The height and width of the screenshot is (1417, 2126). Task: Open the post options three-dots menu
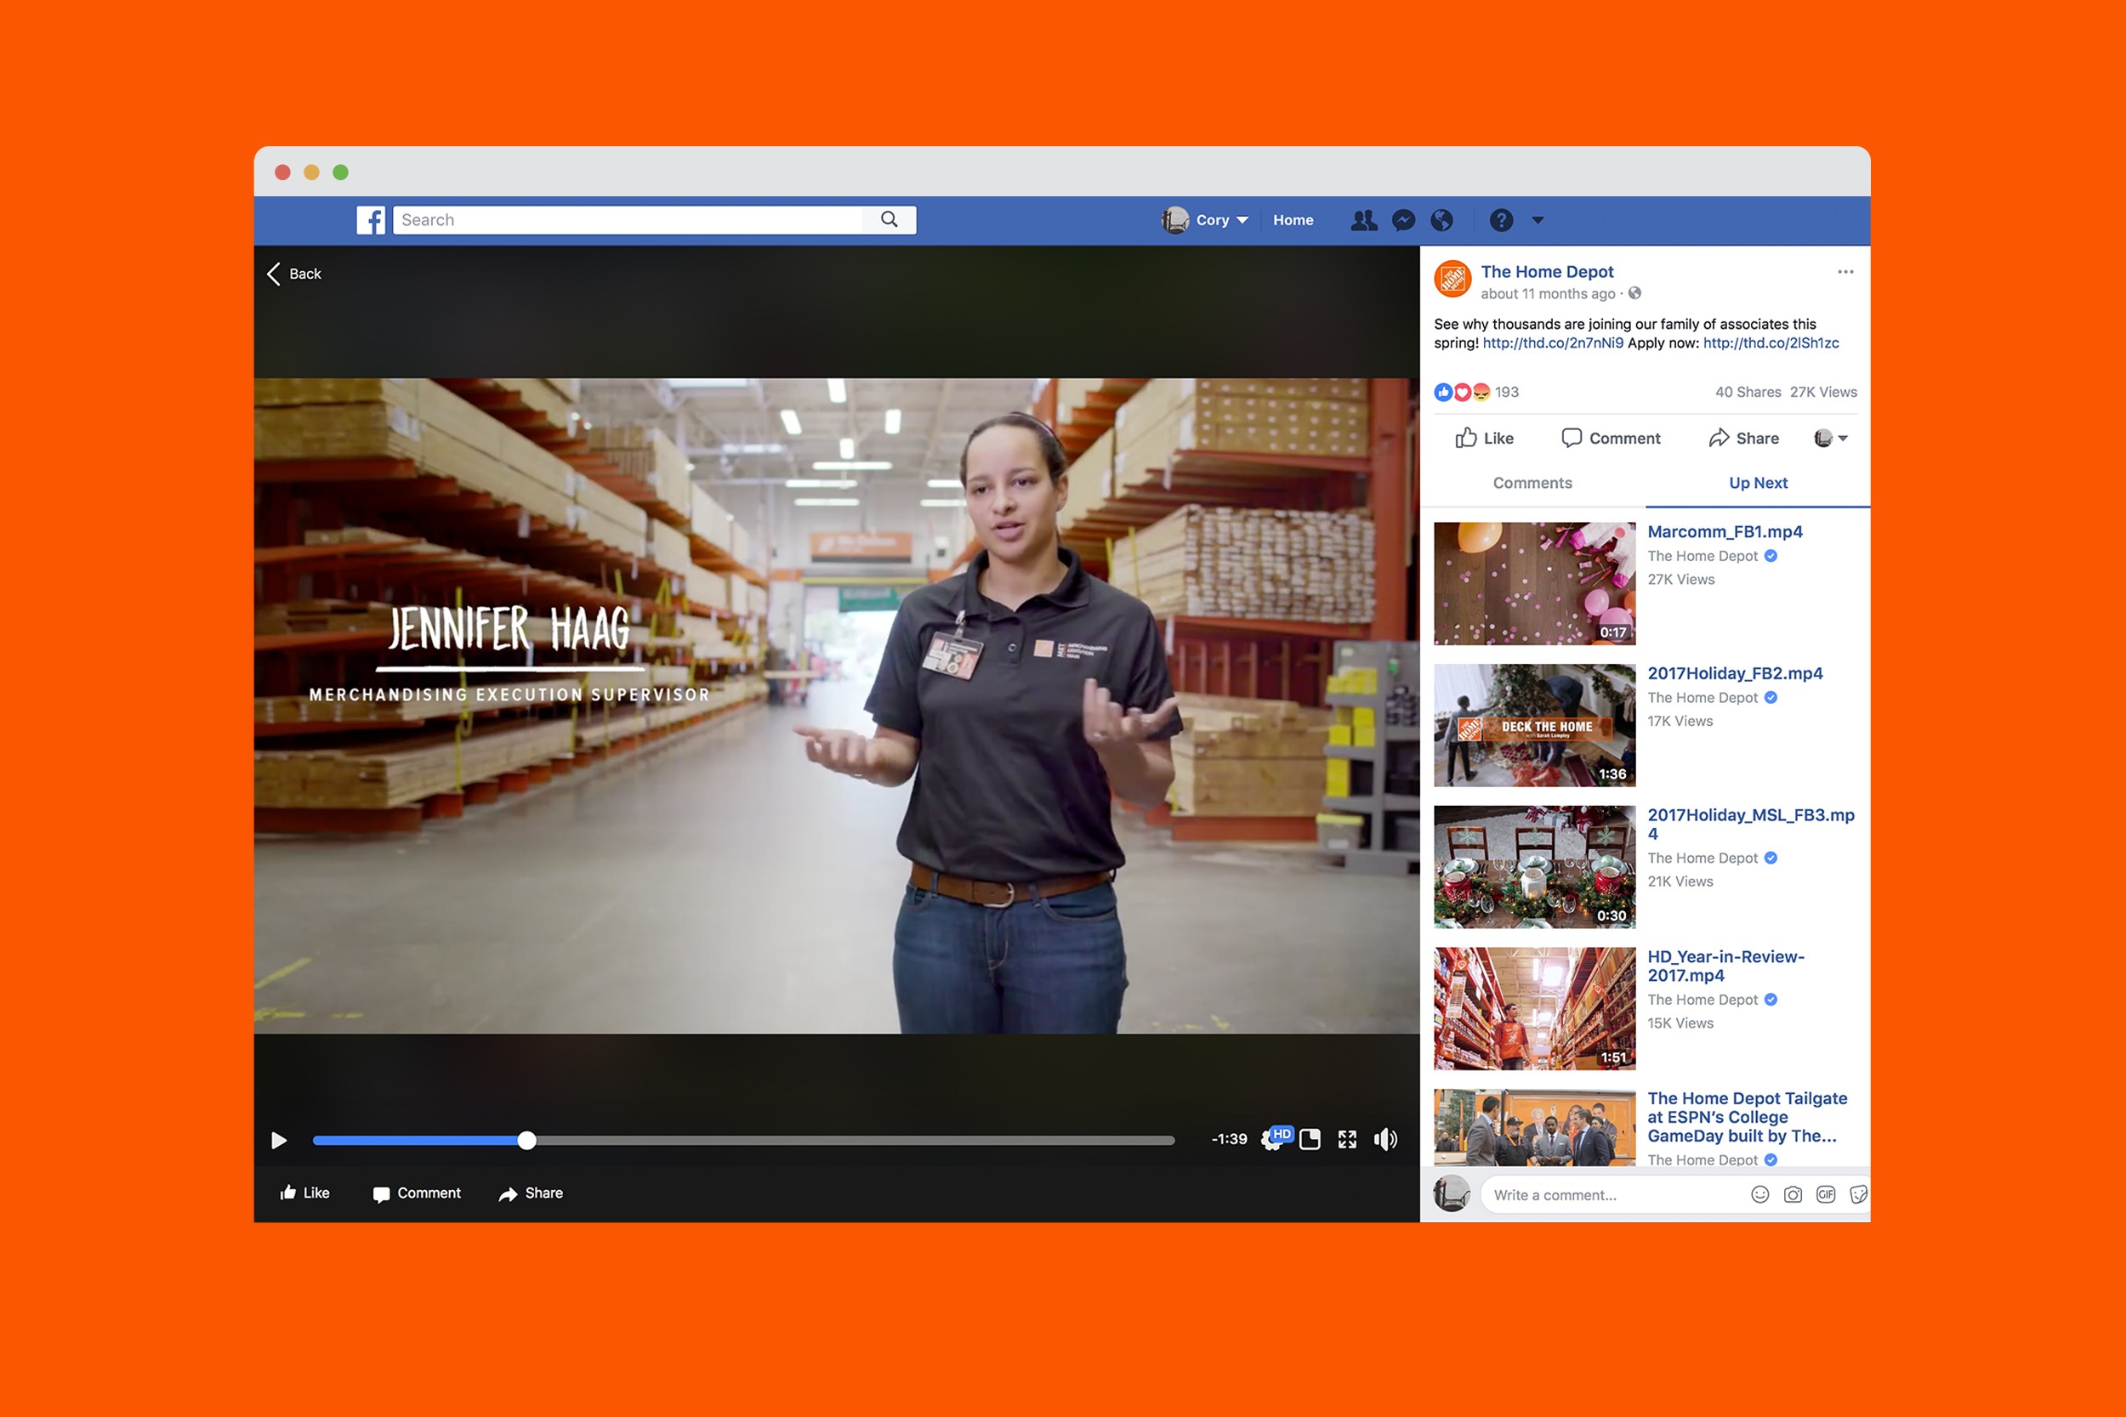(1845, 272)
